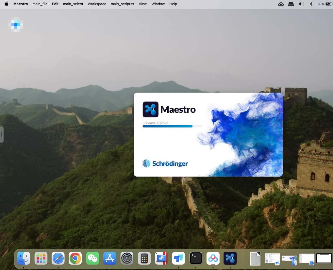This screenshot has width=333, height=270.
Task: Restore the minimized window right of the text document
Action: click(273, 259)
